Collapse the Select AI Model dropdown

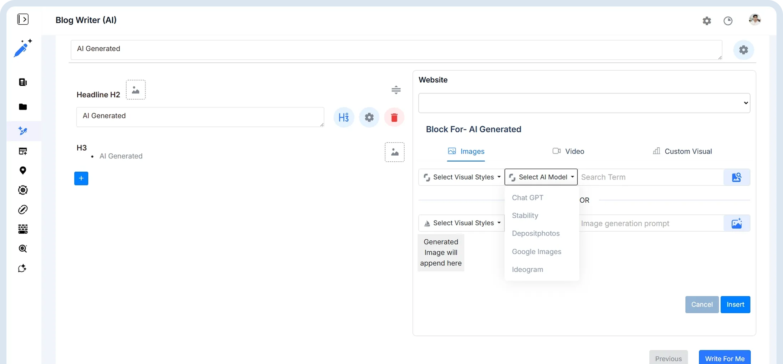tap(541, 177)
